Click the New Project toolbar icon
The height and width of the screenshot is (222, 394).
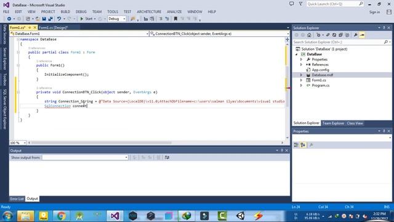pos(28,19)
